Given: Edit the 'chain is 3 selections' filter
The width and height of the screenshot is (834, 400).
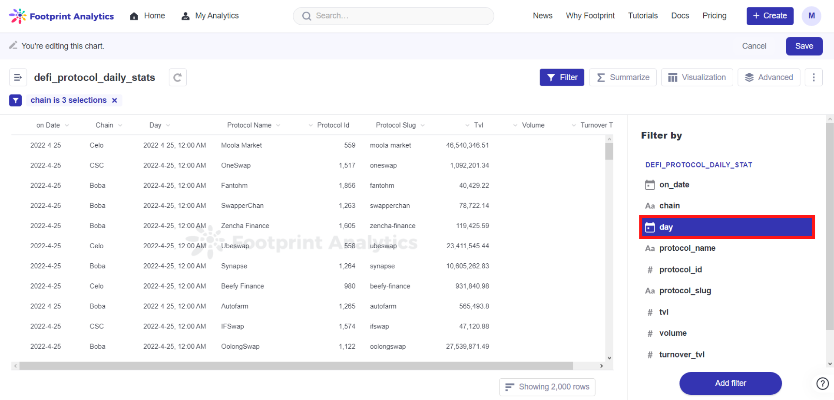Looking at the screenshot, I should click(x=68, y=100).
